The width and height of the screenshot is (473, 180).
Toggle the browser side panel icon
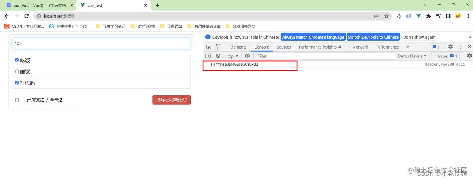448,16
